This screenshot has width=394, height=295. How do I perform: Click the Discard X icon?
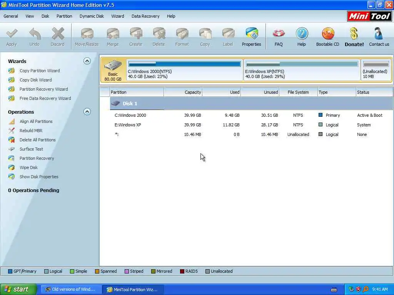point(58,33)
